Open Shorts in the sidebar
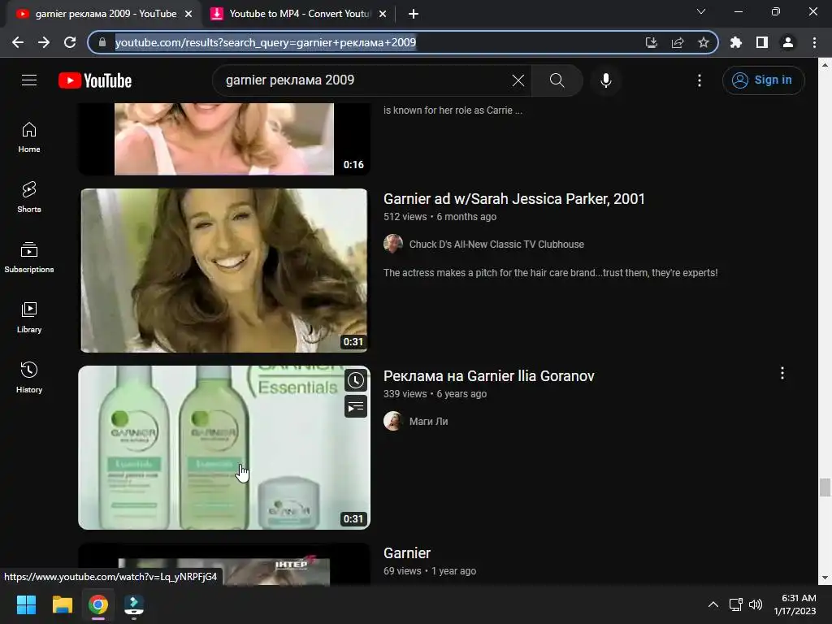Viewport: 832px width, 624px height. point(29,197)
